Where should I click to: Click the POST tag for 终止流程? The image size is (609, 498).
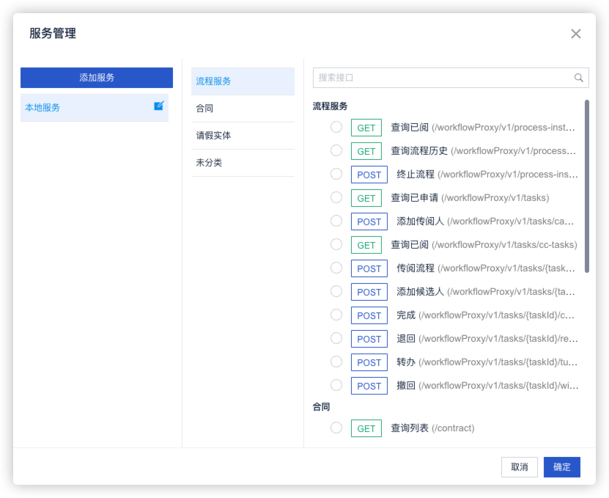[369, 175]
